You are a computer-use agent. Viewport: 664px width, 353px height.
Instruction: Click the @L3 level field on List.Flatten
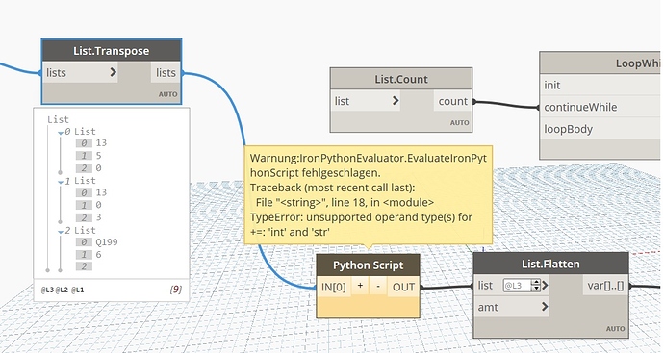(x=517, y=286)
